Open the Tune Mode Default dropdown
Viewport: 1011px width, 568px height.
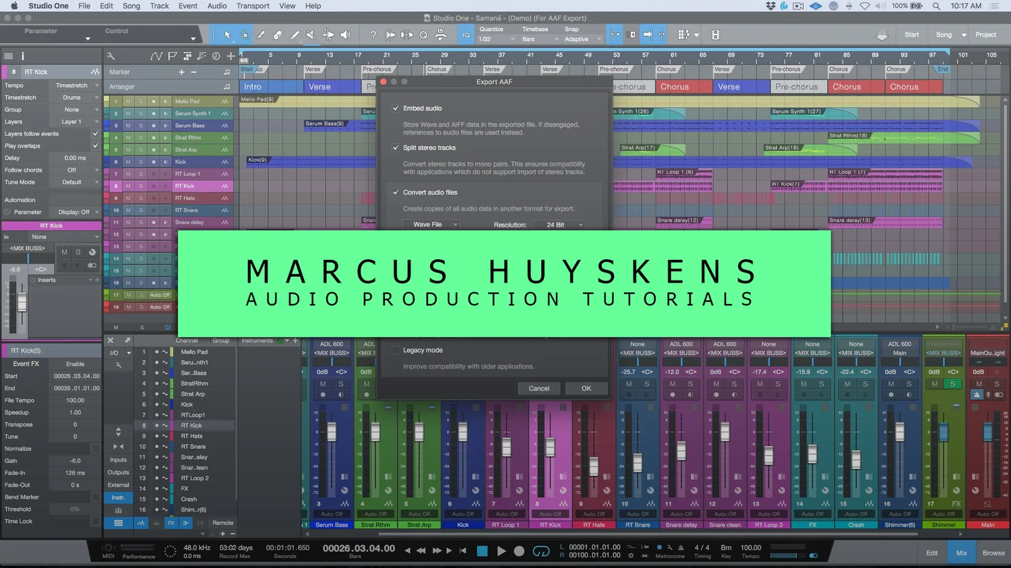75,182
